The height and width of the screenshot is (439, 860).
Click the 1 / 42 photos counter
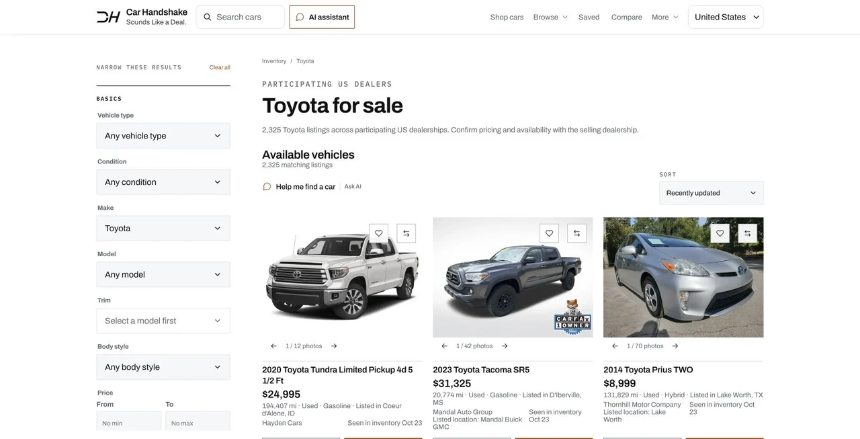pos(474,346)
